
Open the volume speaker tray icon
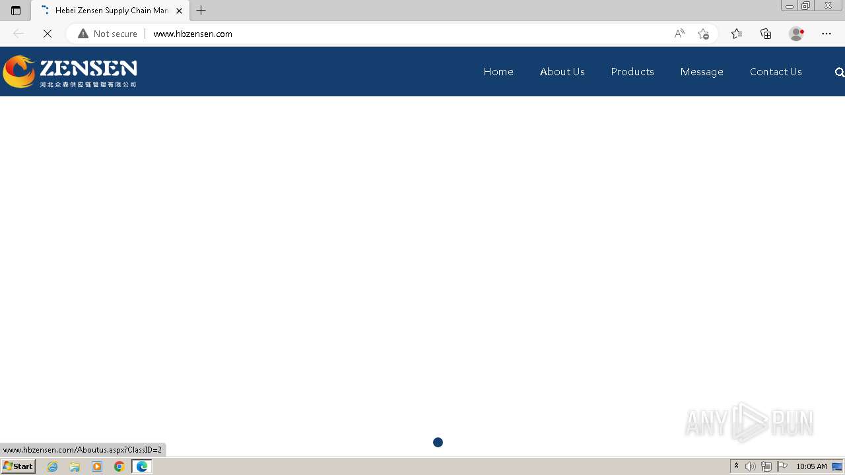tap(751, 466)
